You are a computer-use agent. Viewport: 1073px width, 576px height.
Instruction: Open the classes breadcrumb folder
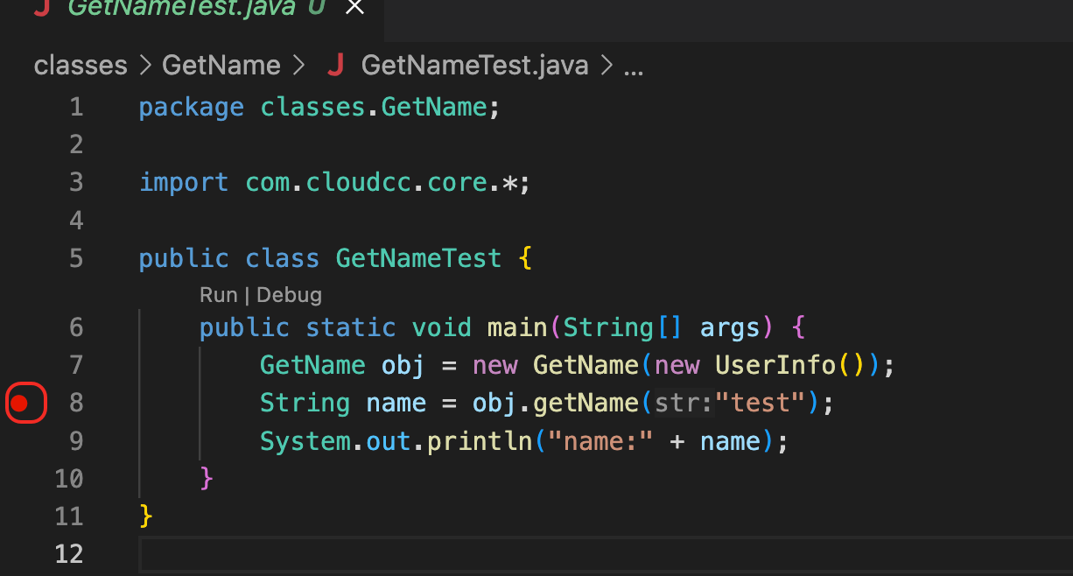81,66
